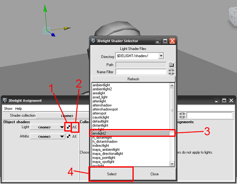Open the Show menu

(8, 109)
